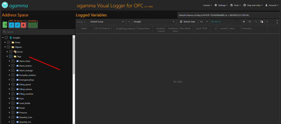This screenshot has width=281, height=124.
Task: Click the Alarm_Clear variable tag icon
Action: 17,61
